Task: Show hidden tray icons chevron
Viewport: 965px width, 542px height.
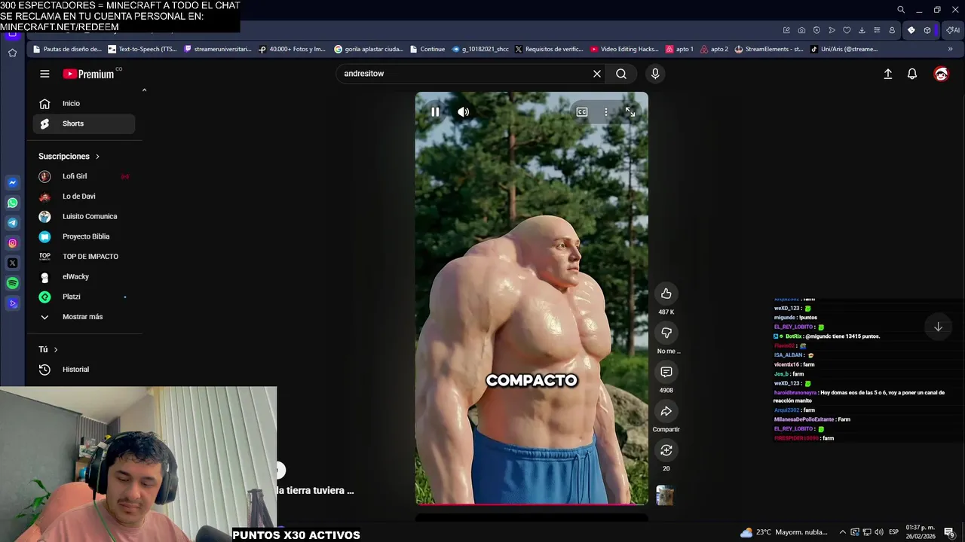Action: pyautogui.click(x=843, y=532)
